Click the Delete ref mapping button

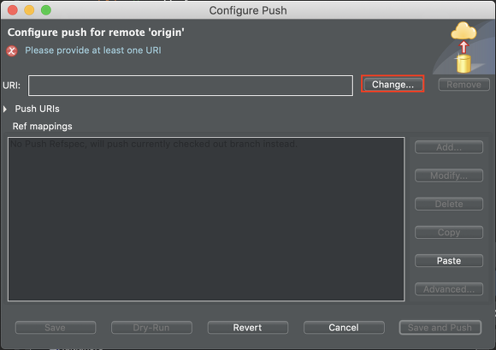[449, 204]
